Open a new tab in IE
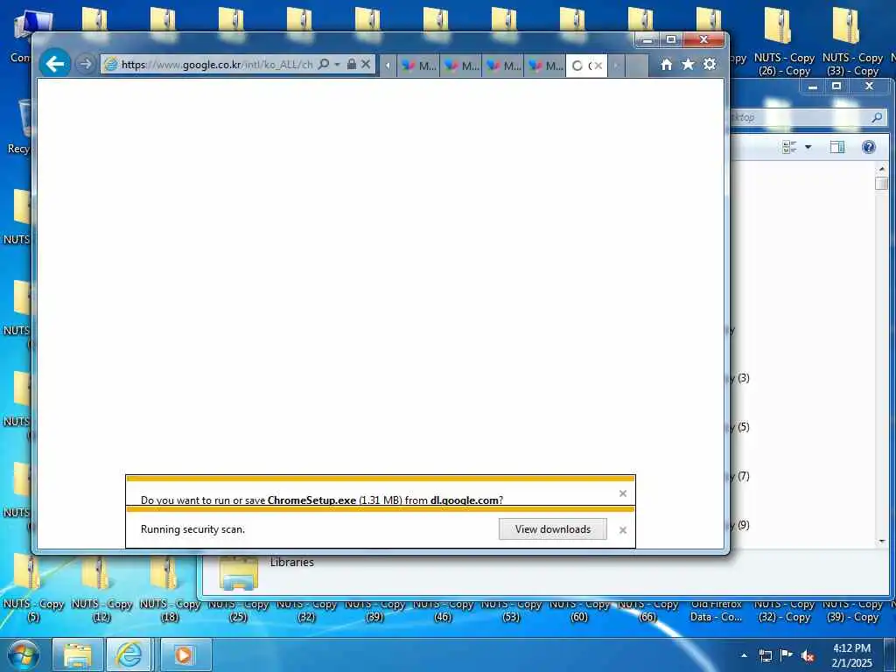 (637, 66)
